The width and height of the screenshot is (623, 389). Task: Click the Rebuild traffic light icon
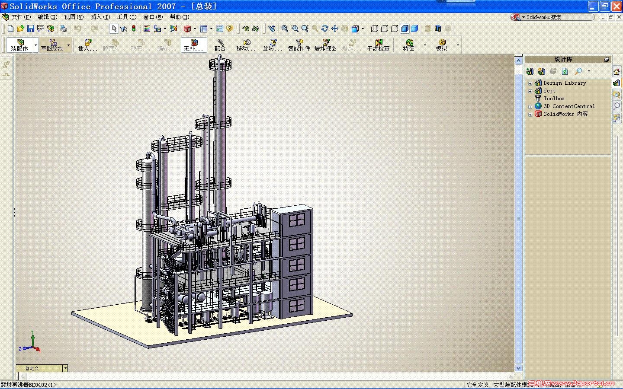[134, 29]
